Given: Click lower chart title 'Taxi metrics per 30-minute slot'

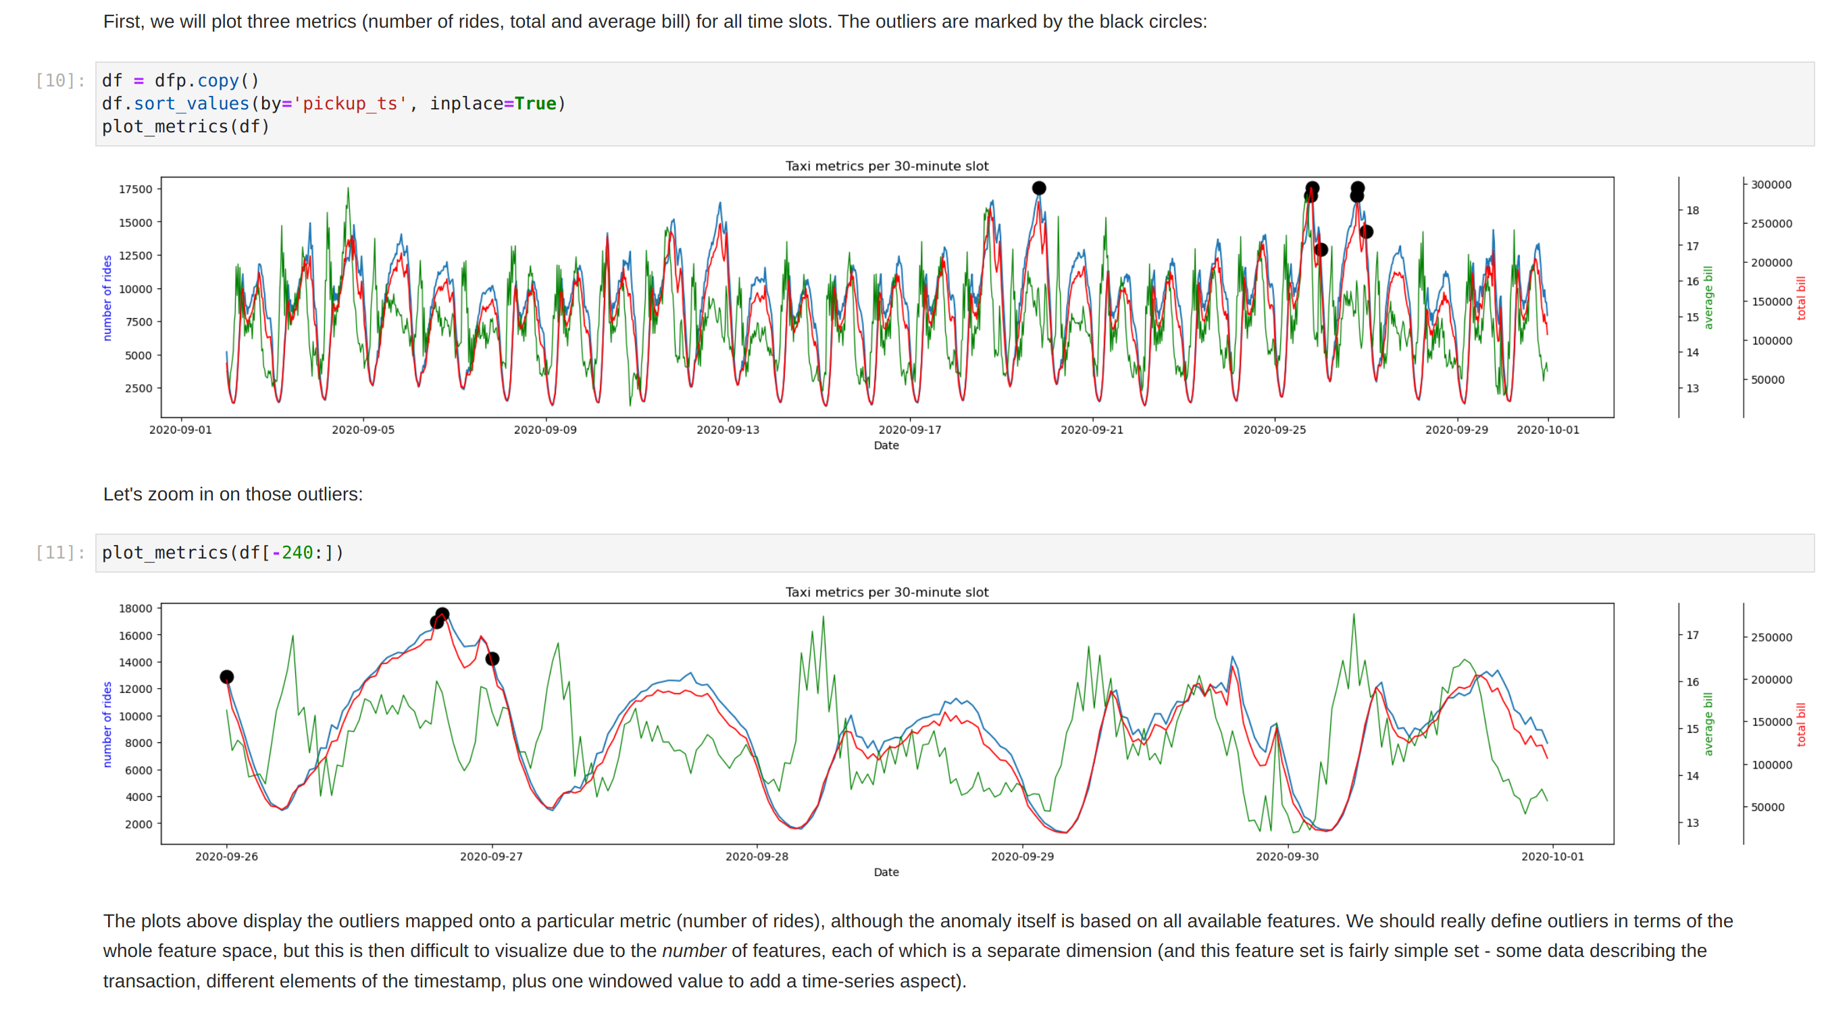Looking at the screenshot, I should point(886,592).
